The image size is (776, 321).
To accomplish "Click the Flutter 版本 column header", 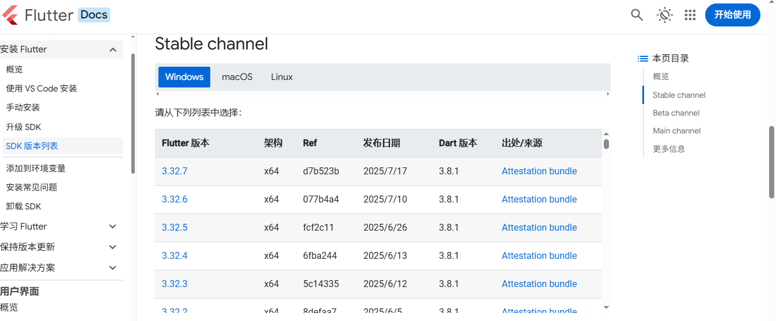I will pos(186,143).
